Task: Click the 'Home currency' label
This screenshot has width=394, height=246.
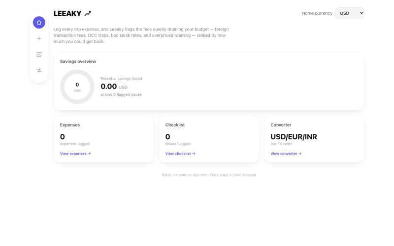Action: (317, 13)
